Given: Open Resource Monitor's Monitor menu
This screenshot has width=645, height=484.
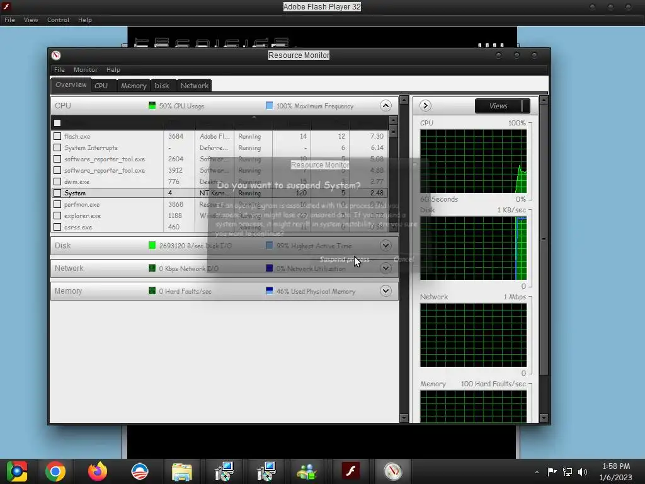Looking at the screenshot, I should [x=86, y=69].
